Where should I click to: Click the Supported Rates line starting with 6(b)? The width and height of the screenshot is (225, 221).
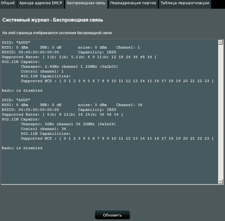click(62, 114)
